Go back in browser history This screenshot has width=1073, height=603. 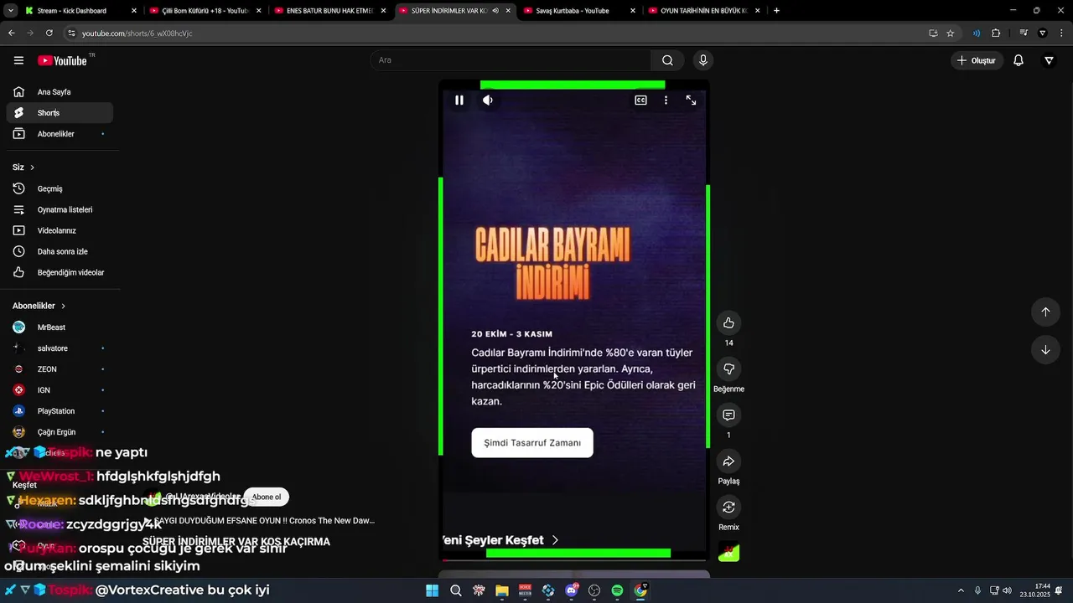tap(11, 33)
